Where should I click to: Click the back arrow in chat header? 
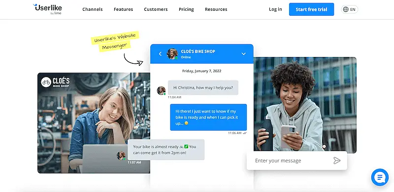(160, 54)
